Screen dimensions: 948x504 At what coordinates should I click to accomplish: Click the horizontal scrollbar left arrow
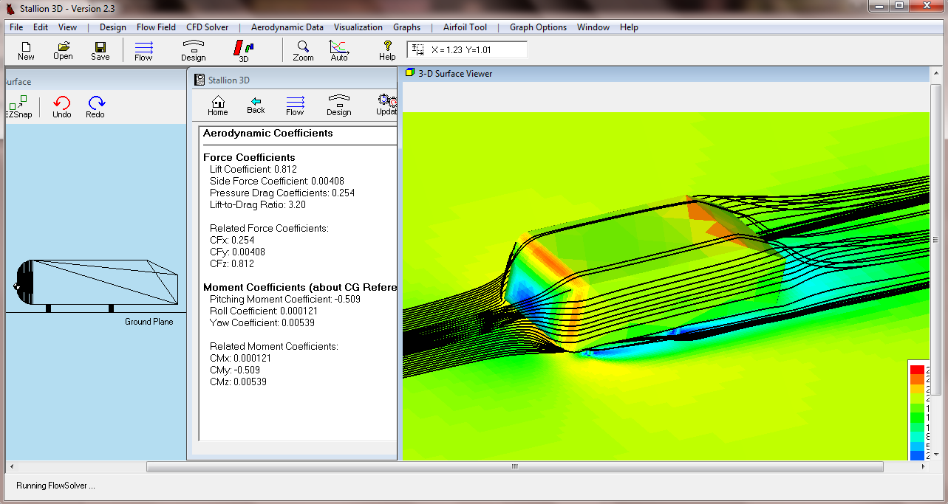tap(11, 467)
